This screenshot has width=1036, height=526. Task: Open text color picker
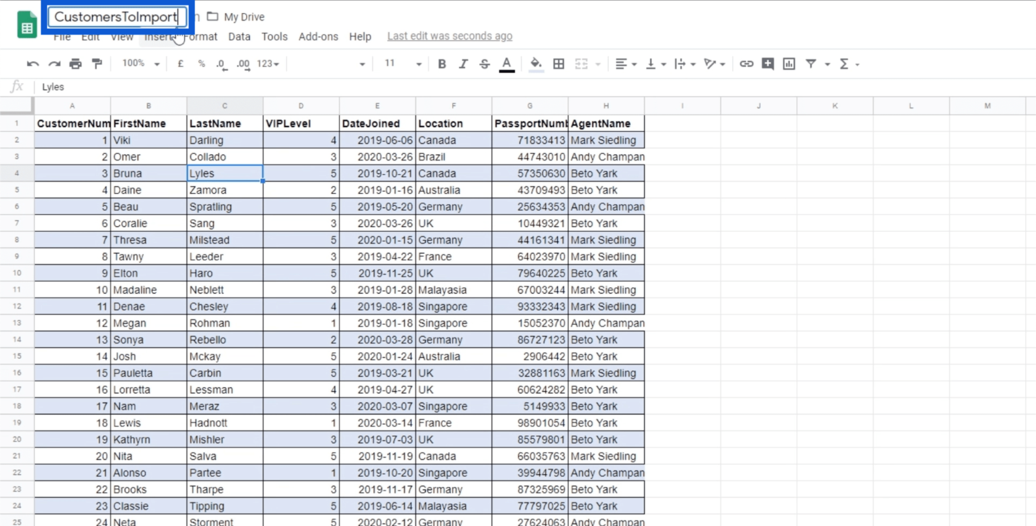[x=507, y=64]
